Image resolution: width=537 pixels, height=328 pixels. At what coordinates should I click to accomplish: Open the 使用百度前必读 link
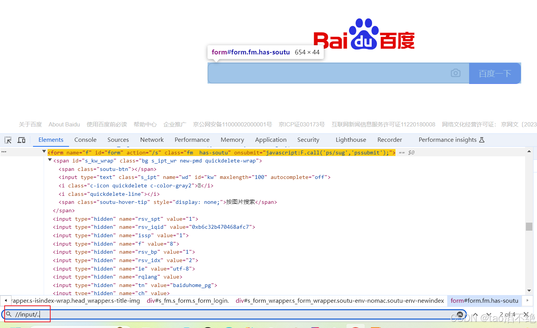pos(107,125)
